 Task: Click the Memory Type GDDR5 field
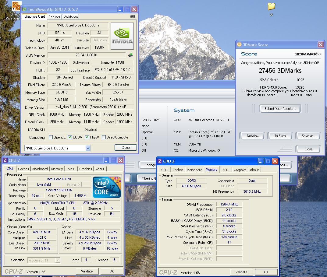click(62, 92)
